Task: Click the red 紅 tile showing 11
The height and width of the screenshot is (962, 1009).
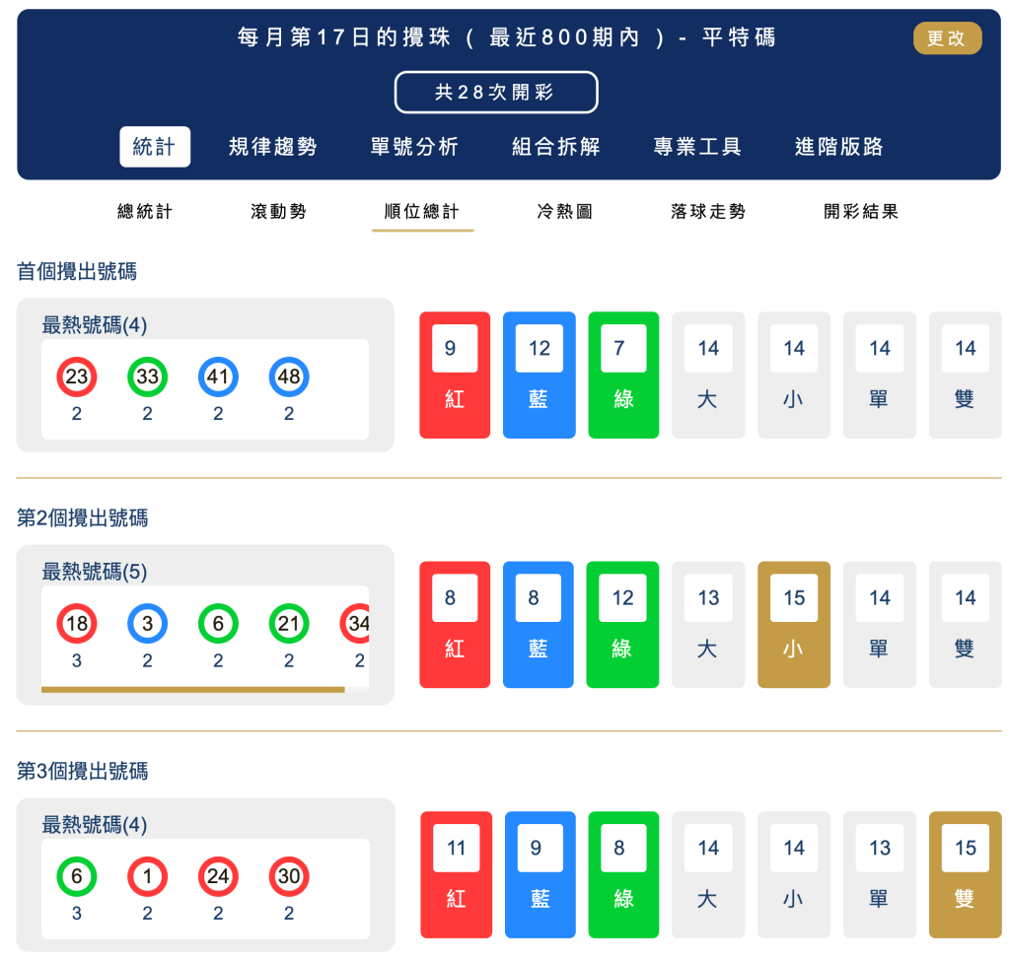Action: coord(454,874)
